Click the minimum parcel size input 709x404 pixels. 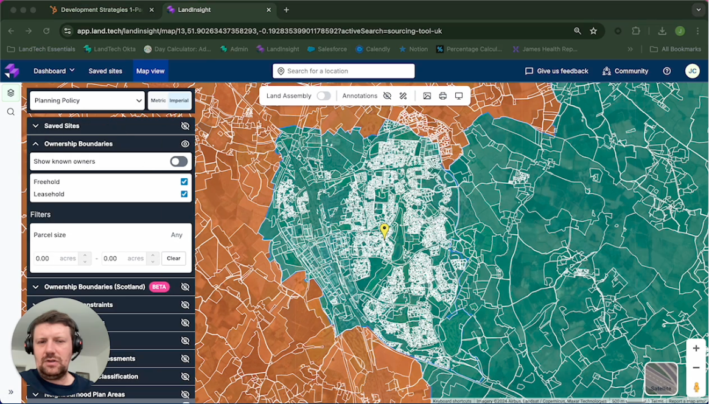[55, 258]
